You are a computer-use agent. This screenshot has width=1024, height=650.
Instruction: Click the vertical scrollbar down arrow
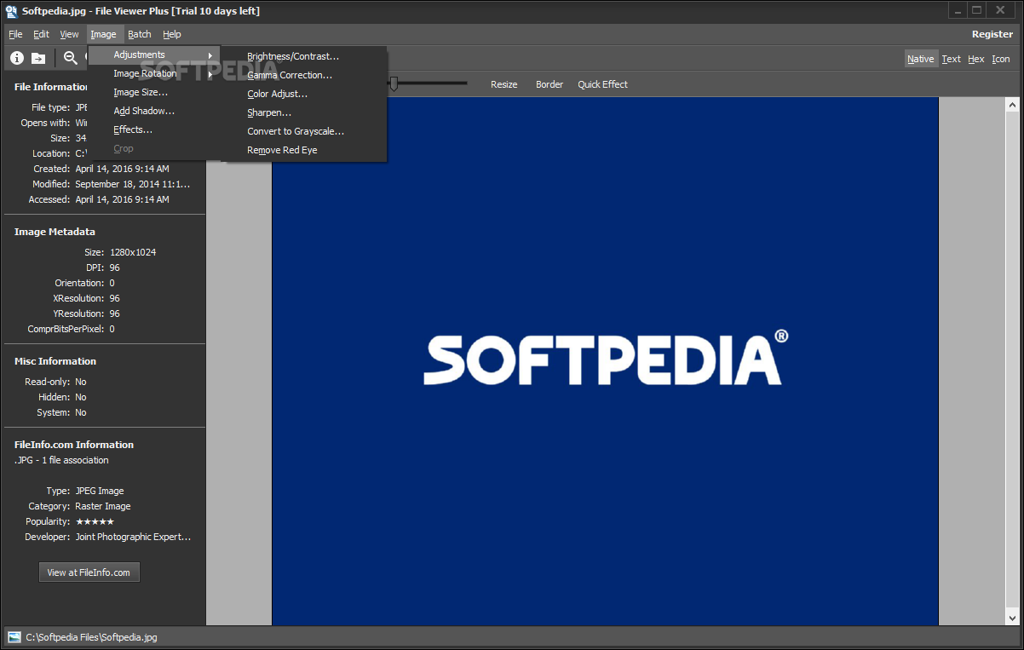(1013, 618)
